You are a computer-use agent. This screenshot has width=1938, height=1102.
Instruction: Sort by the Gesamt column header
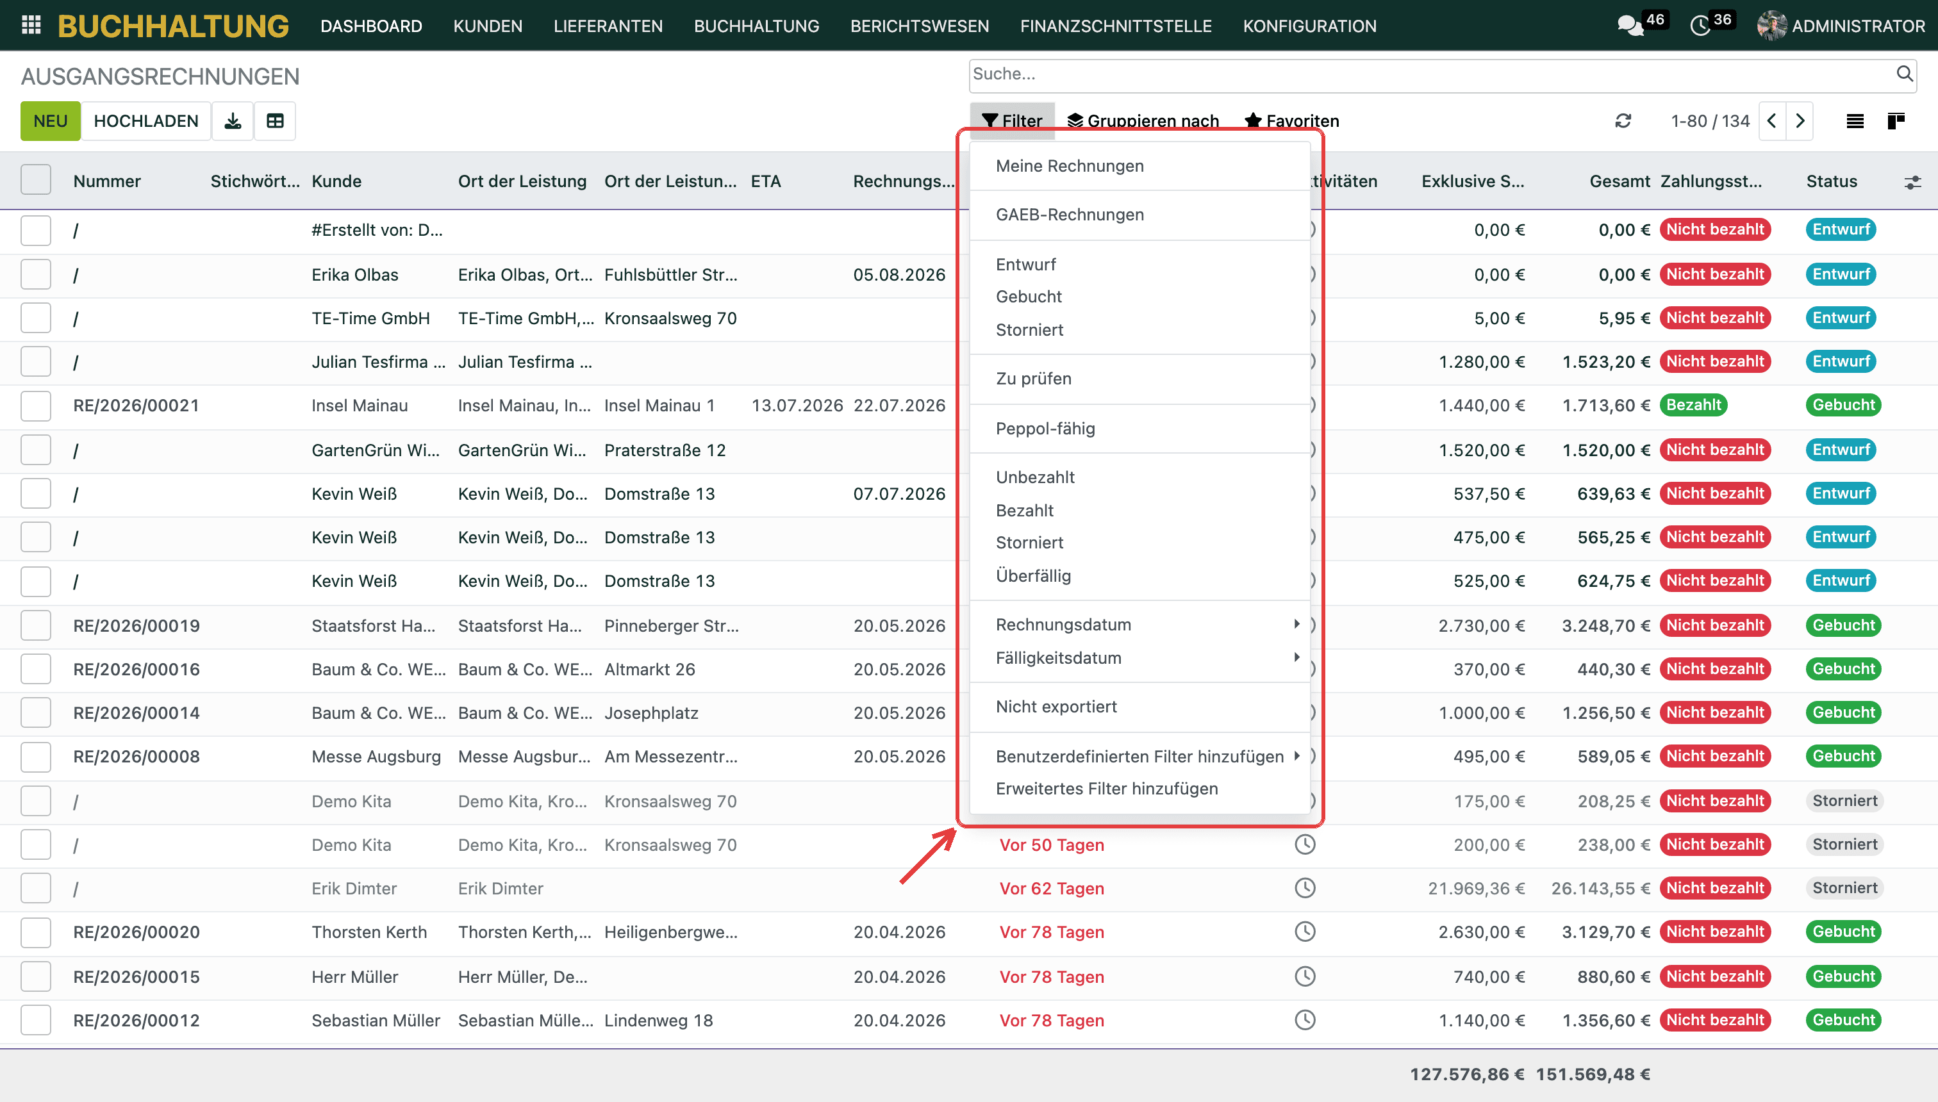pos(1619,182)
